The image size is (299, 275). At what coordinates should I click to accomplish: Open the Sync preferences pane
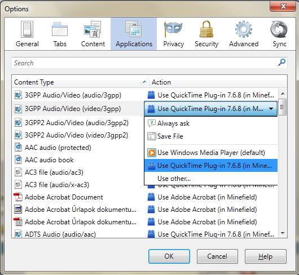[x=279, y=34]
